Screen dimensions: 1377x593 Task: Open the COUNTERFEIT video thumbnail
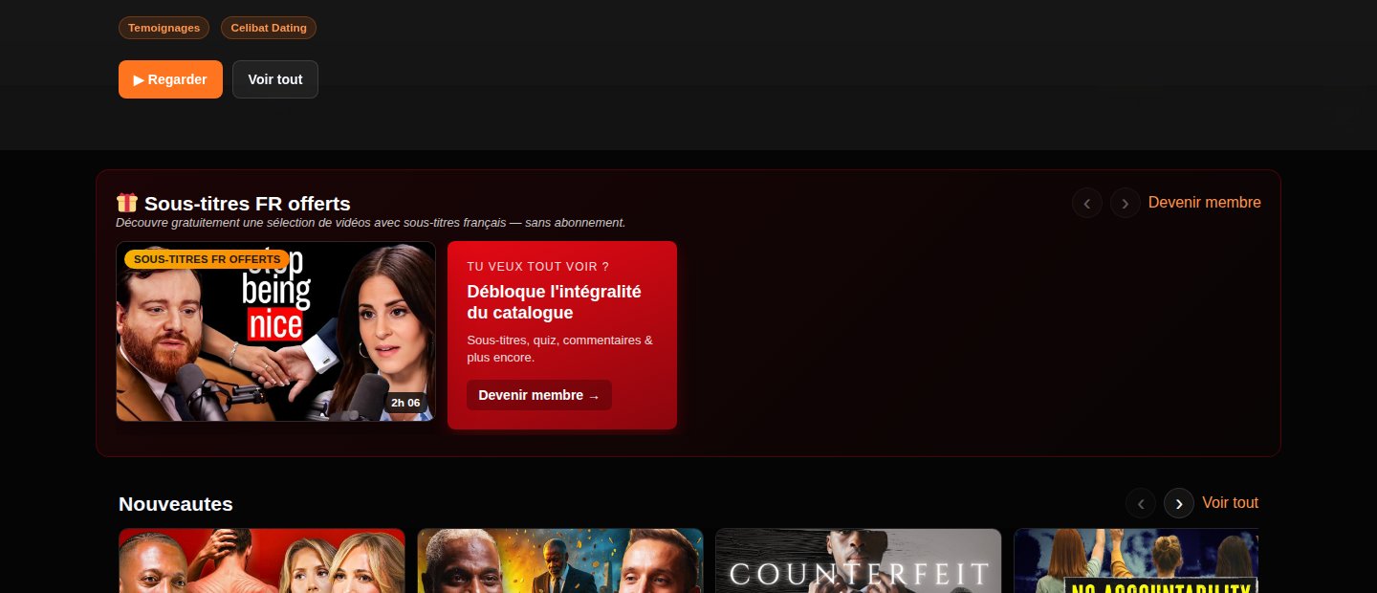859,560
